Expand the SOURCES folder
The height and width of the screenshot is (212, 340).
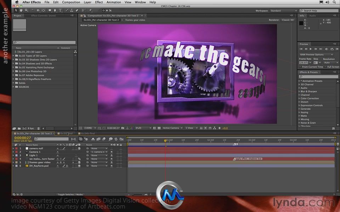click(x=13, y=87)
